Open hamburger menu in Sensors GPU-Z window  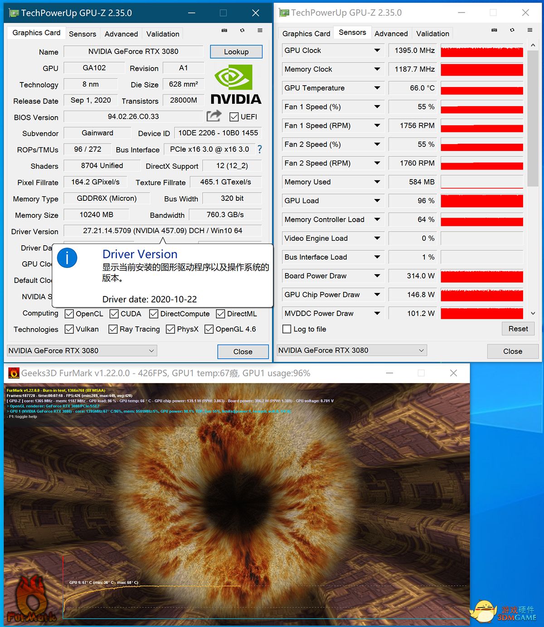click(529, 30)
